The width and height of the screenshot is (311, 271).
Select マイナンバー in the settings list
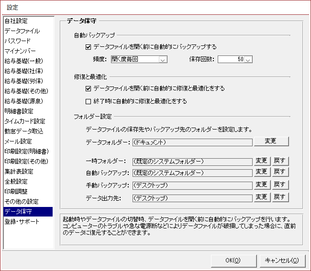click(x=20, y=51)
